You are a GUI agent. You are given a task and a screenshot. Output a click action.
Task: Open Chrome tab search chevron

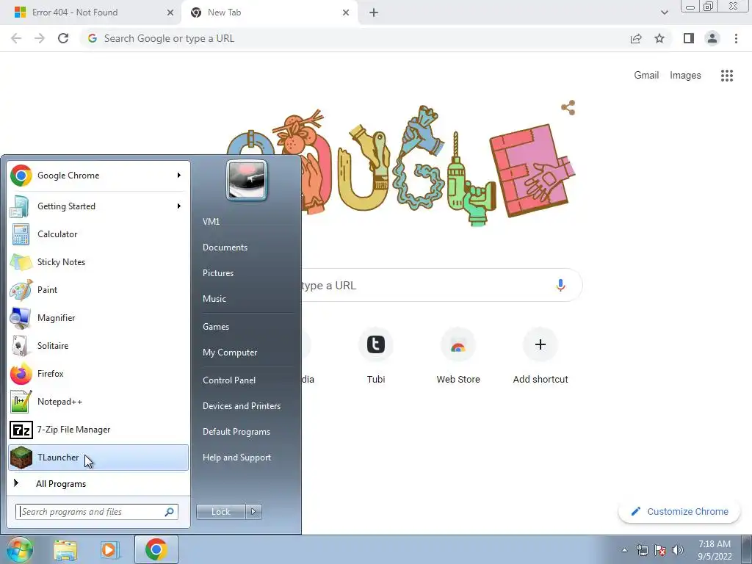[x=664, y=12]
